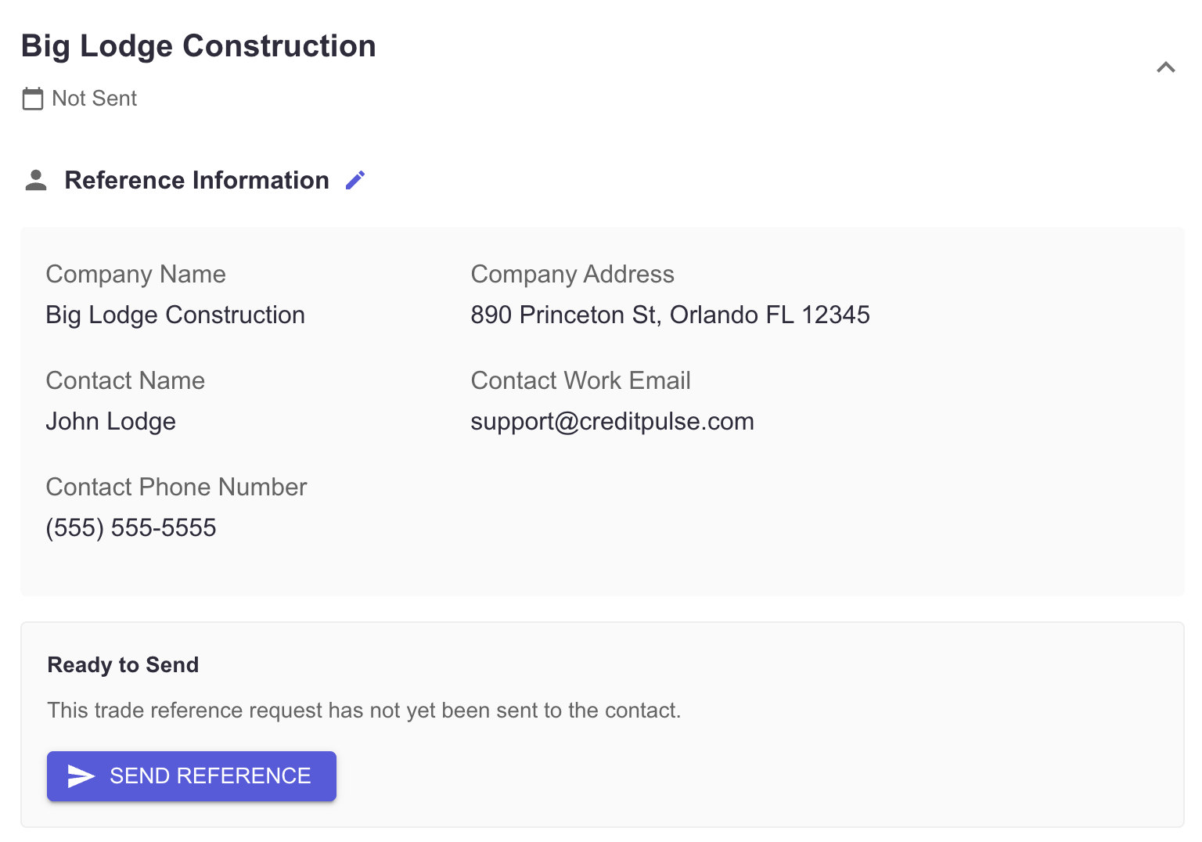Viewport: 1202px width, 842px height.
Task: Click the address 890 Princeton St, Orlando
Action: click(x=670, y=315)
